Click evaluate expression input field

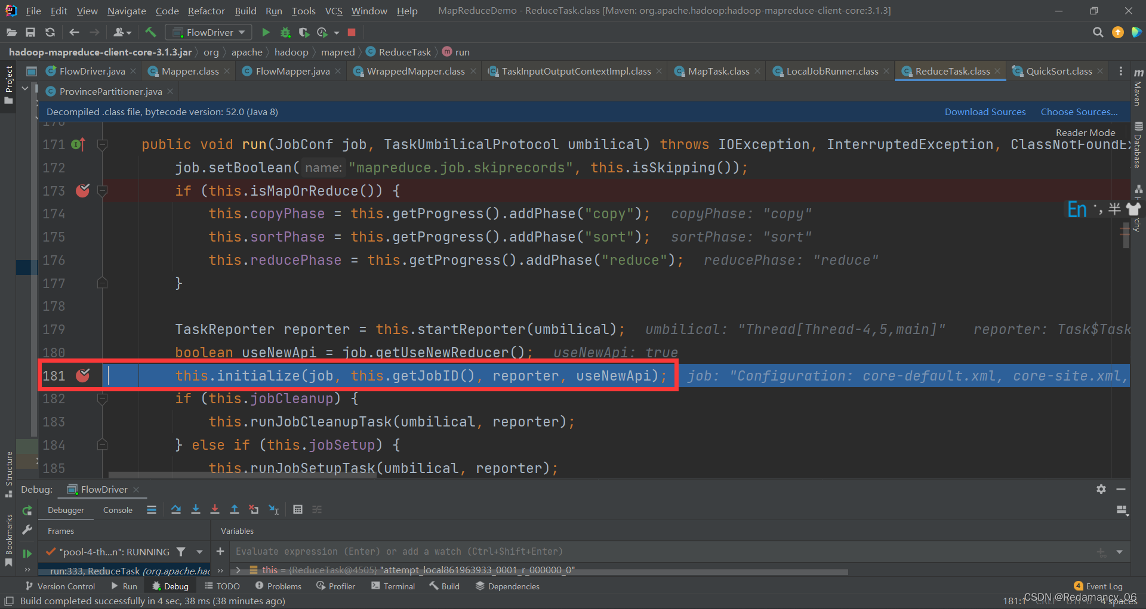point(663,552)
